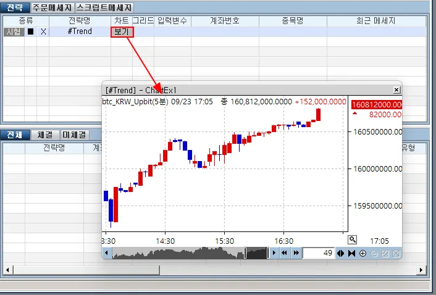436x295 pixels.
Task: Click the 보기 chart view button
Action: [x=122, y=32]
